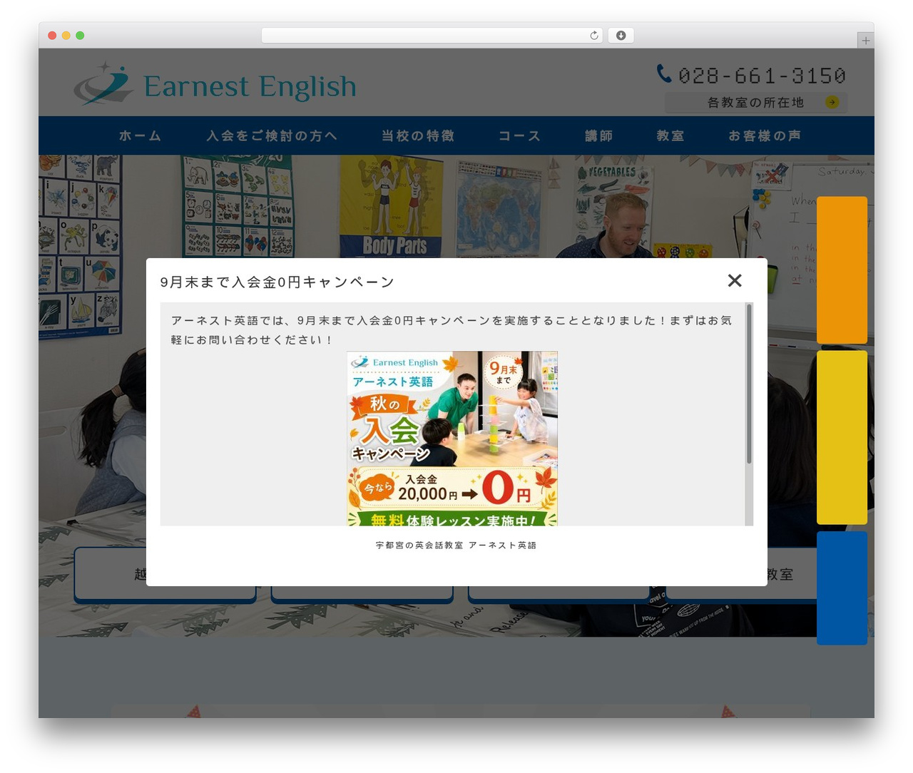
Task: Click the 各教室の所在地 button
Action: click(x=756, y=102)
